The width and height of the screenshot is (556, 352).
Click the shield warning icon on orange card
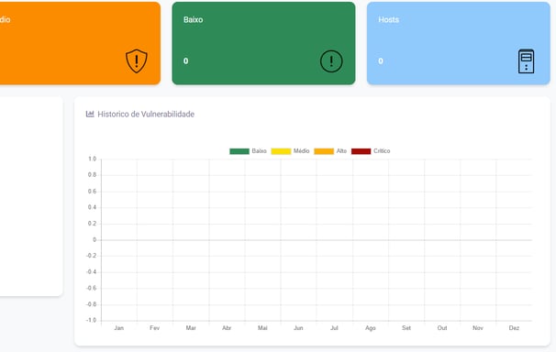(137, 61)
